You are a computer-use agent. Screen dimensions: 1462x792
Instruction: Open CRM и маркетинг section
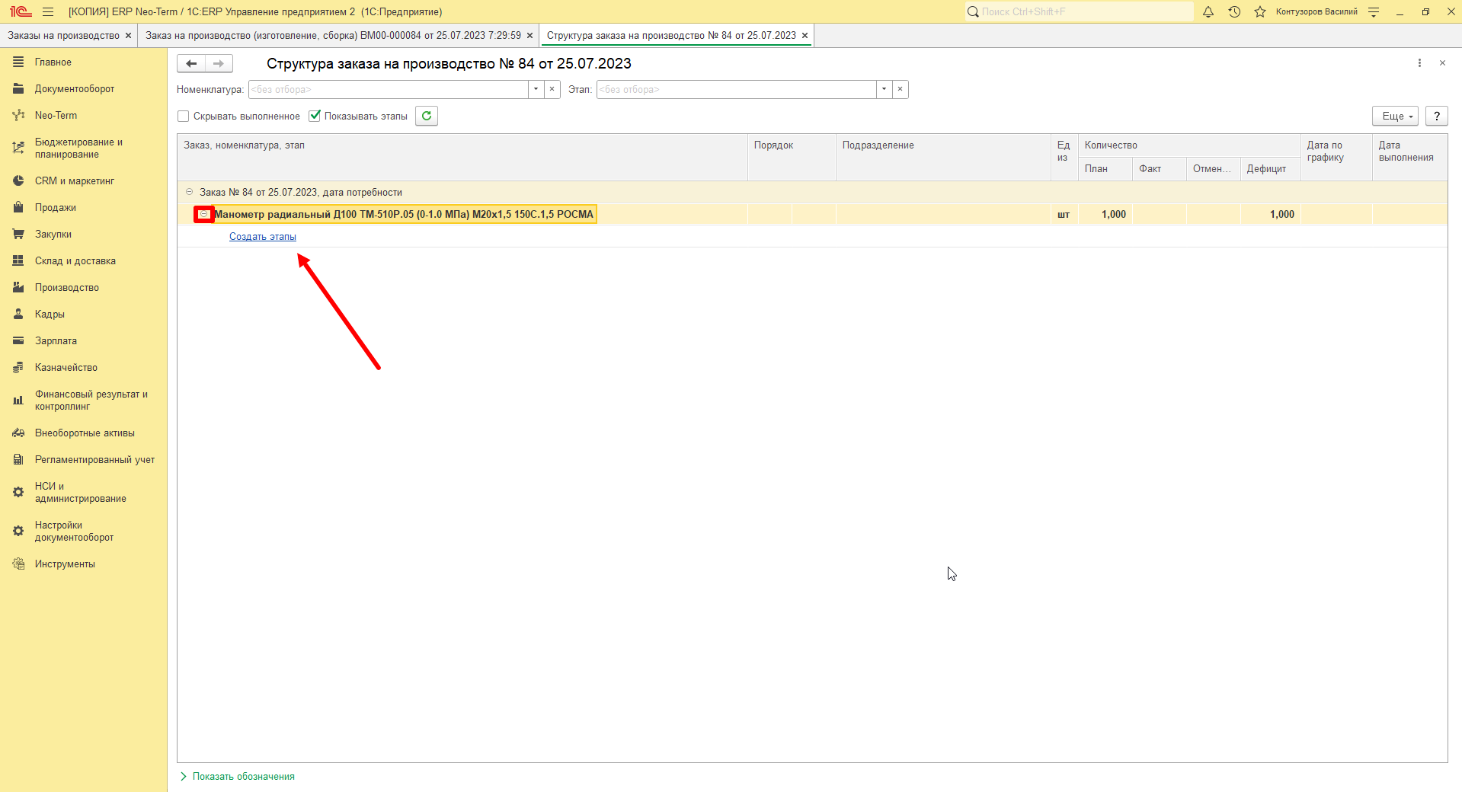click(x=75, y=180)
